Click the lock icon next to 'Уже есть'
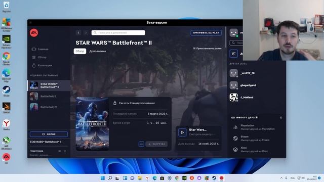Screen dimensions: 324x182 point(115,103)
